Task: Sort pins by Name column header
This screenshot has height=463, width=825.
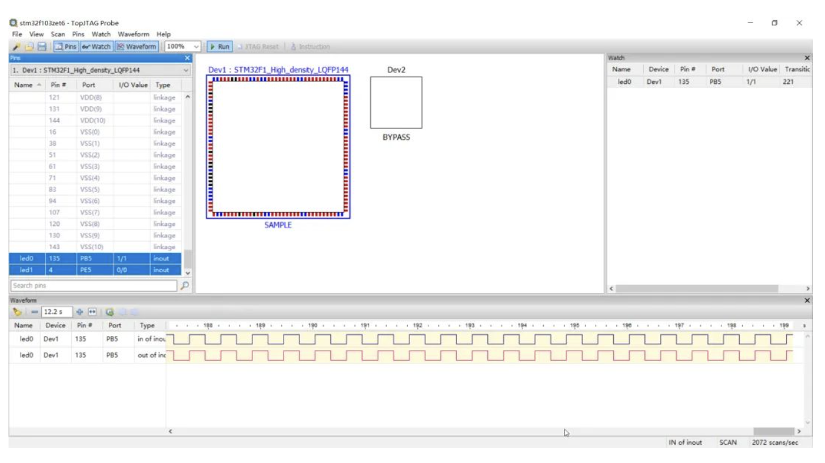Action: click(27, 86)
